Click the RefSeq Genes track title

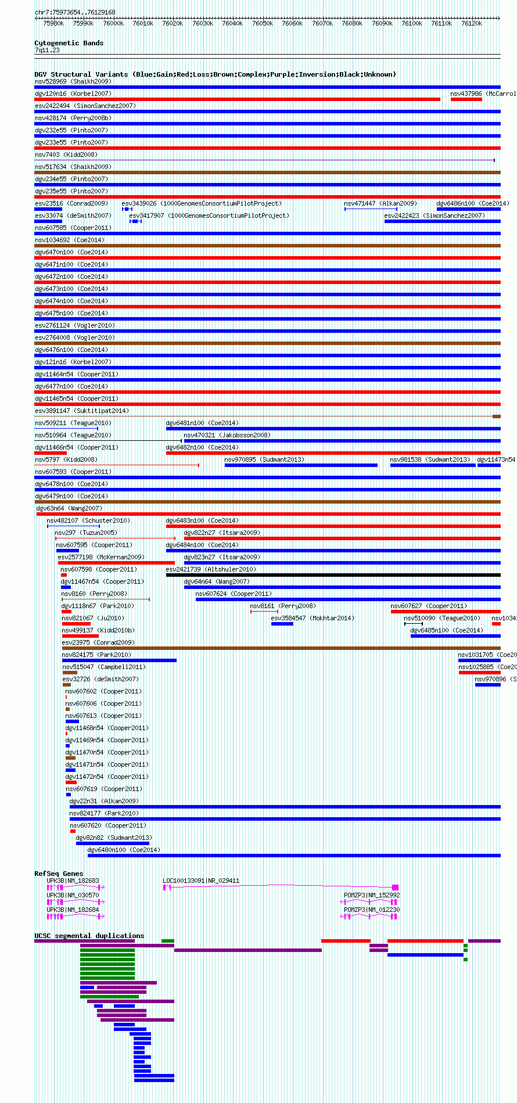(x=59, y=874)
